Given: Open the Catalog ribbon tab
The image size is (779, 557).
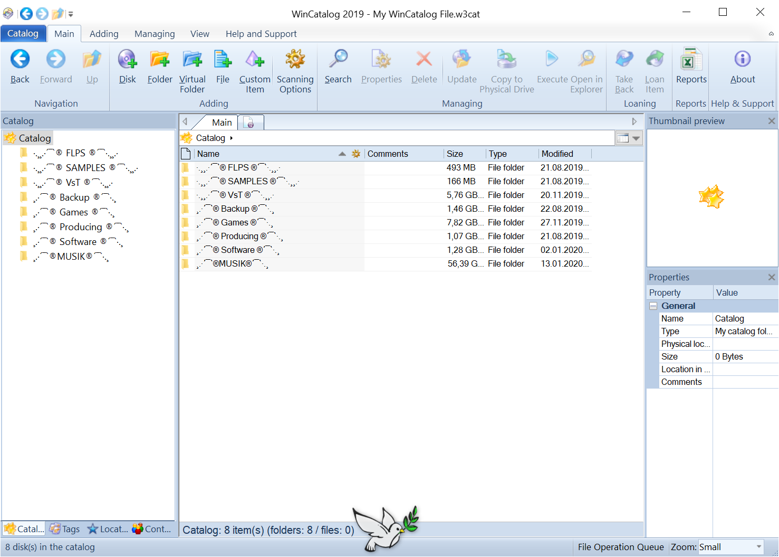Looking at the screenshot, I should coord(23,33).
